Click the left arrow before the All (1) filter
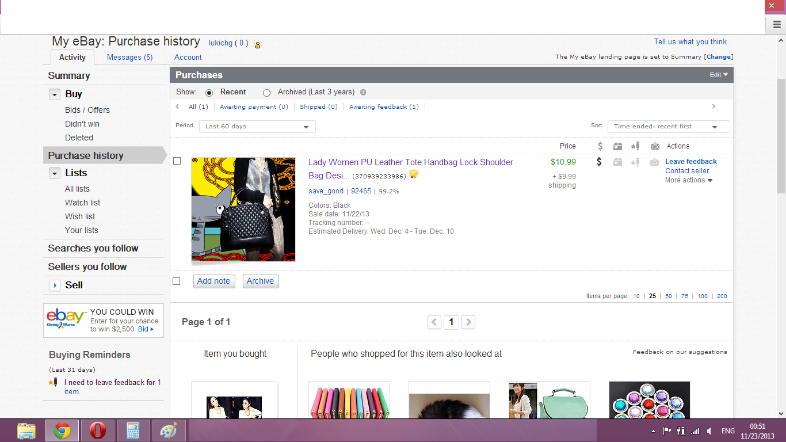786x442 pixels. (x=178, y=106)
